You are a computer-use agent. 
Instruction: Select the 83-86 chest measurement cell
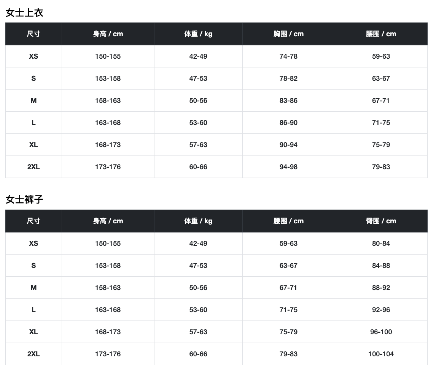(x=288, y=101)
